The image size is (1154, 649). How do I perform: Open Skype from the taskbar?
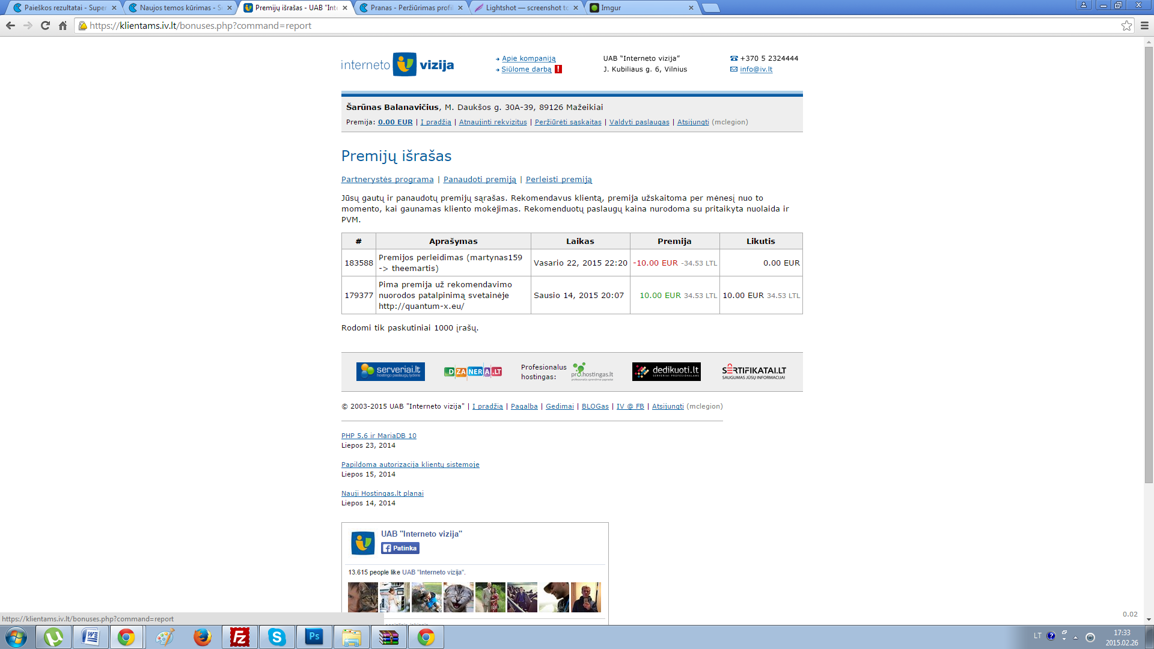(276, 637)
